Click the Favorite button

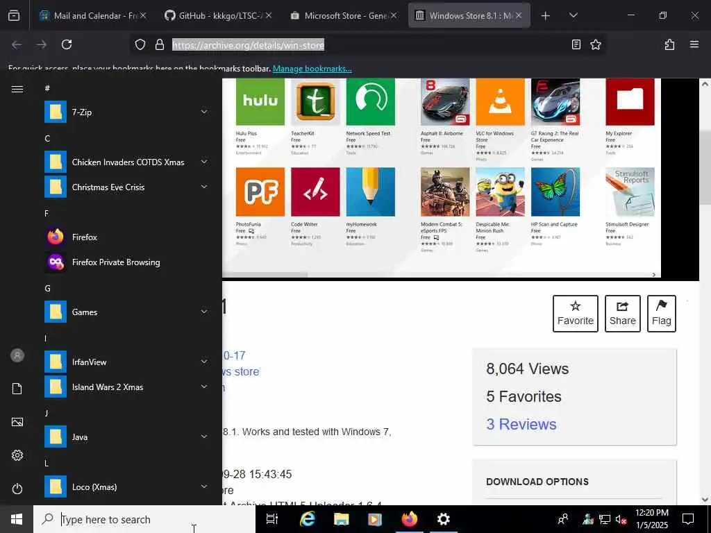pyautogui.click(x=576, y=314)
